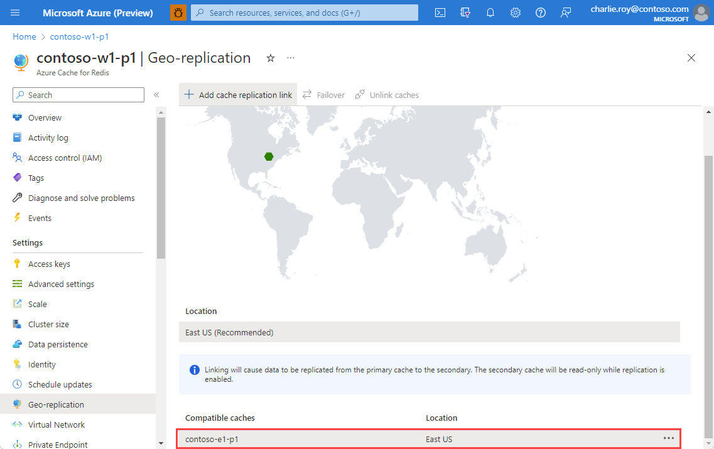Screen dimensions: 714x449
Task: Select Overview in the resource menu
Action: point(45,117)
